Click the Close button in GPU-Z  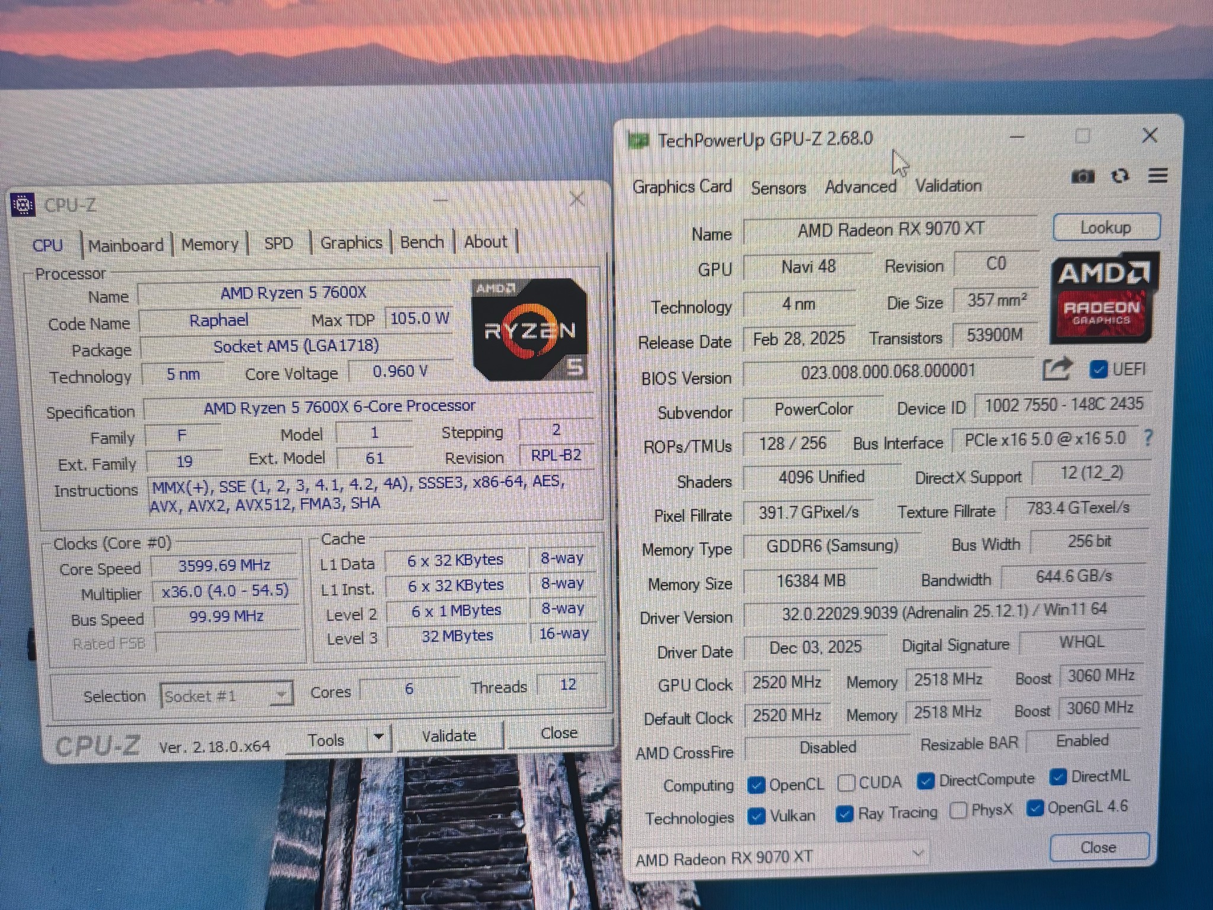(1099, 847)
